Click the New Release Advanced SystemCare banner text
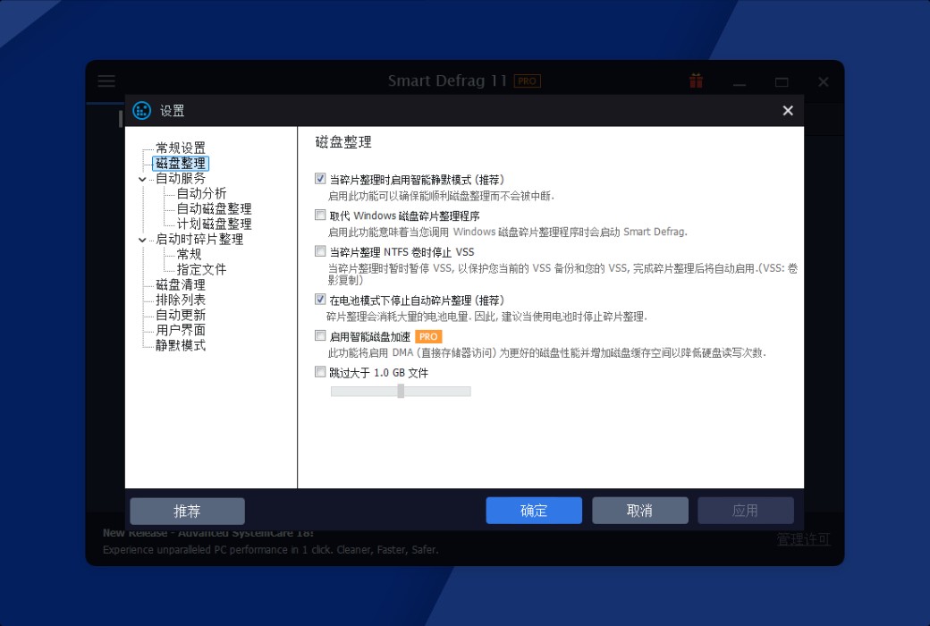The height and width of the screenshot is (626, 930). [208, 533]
